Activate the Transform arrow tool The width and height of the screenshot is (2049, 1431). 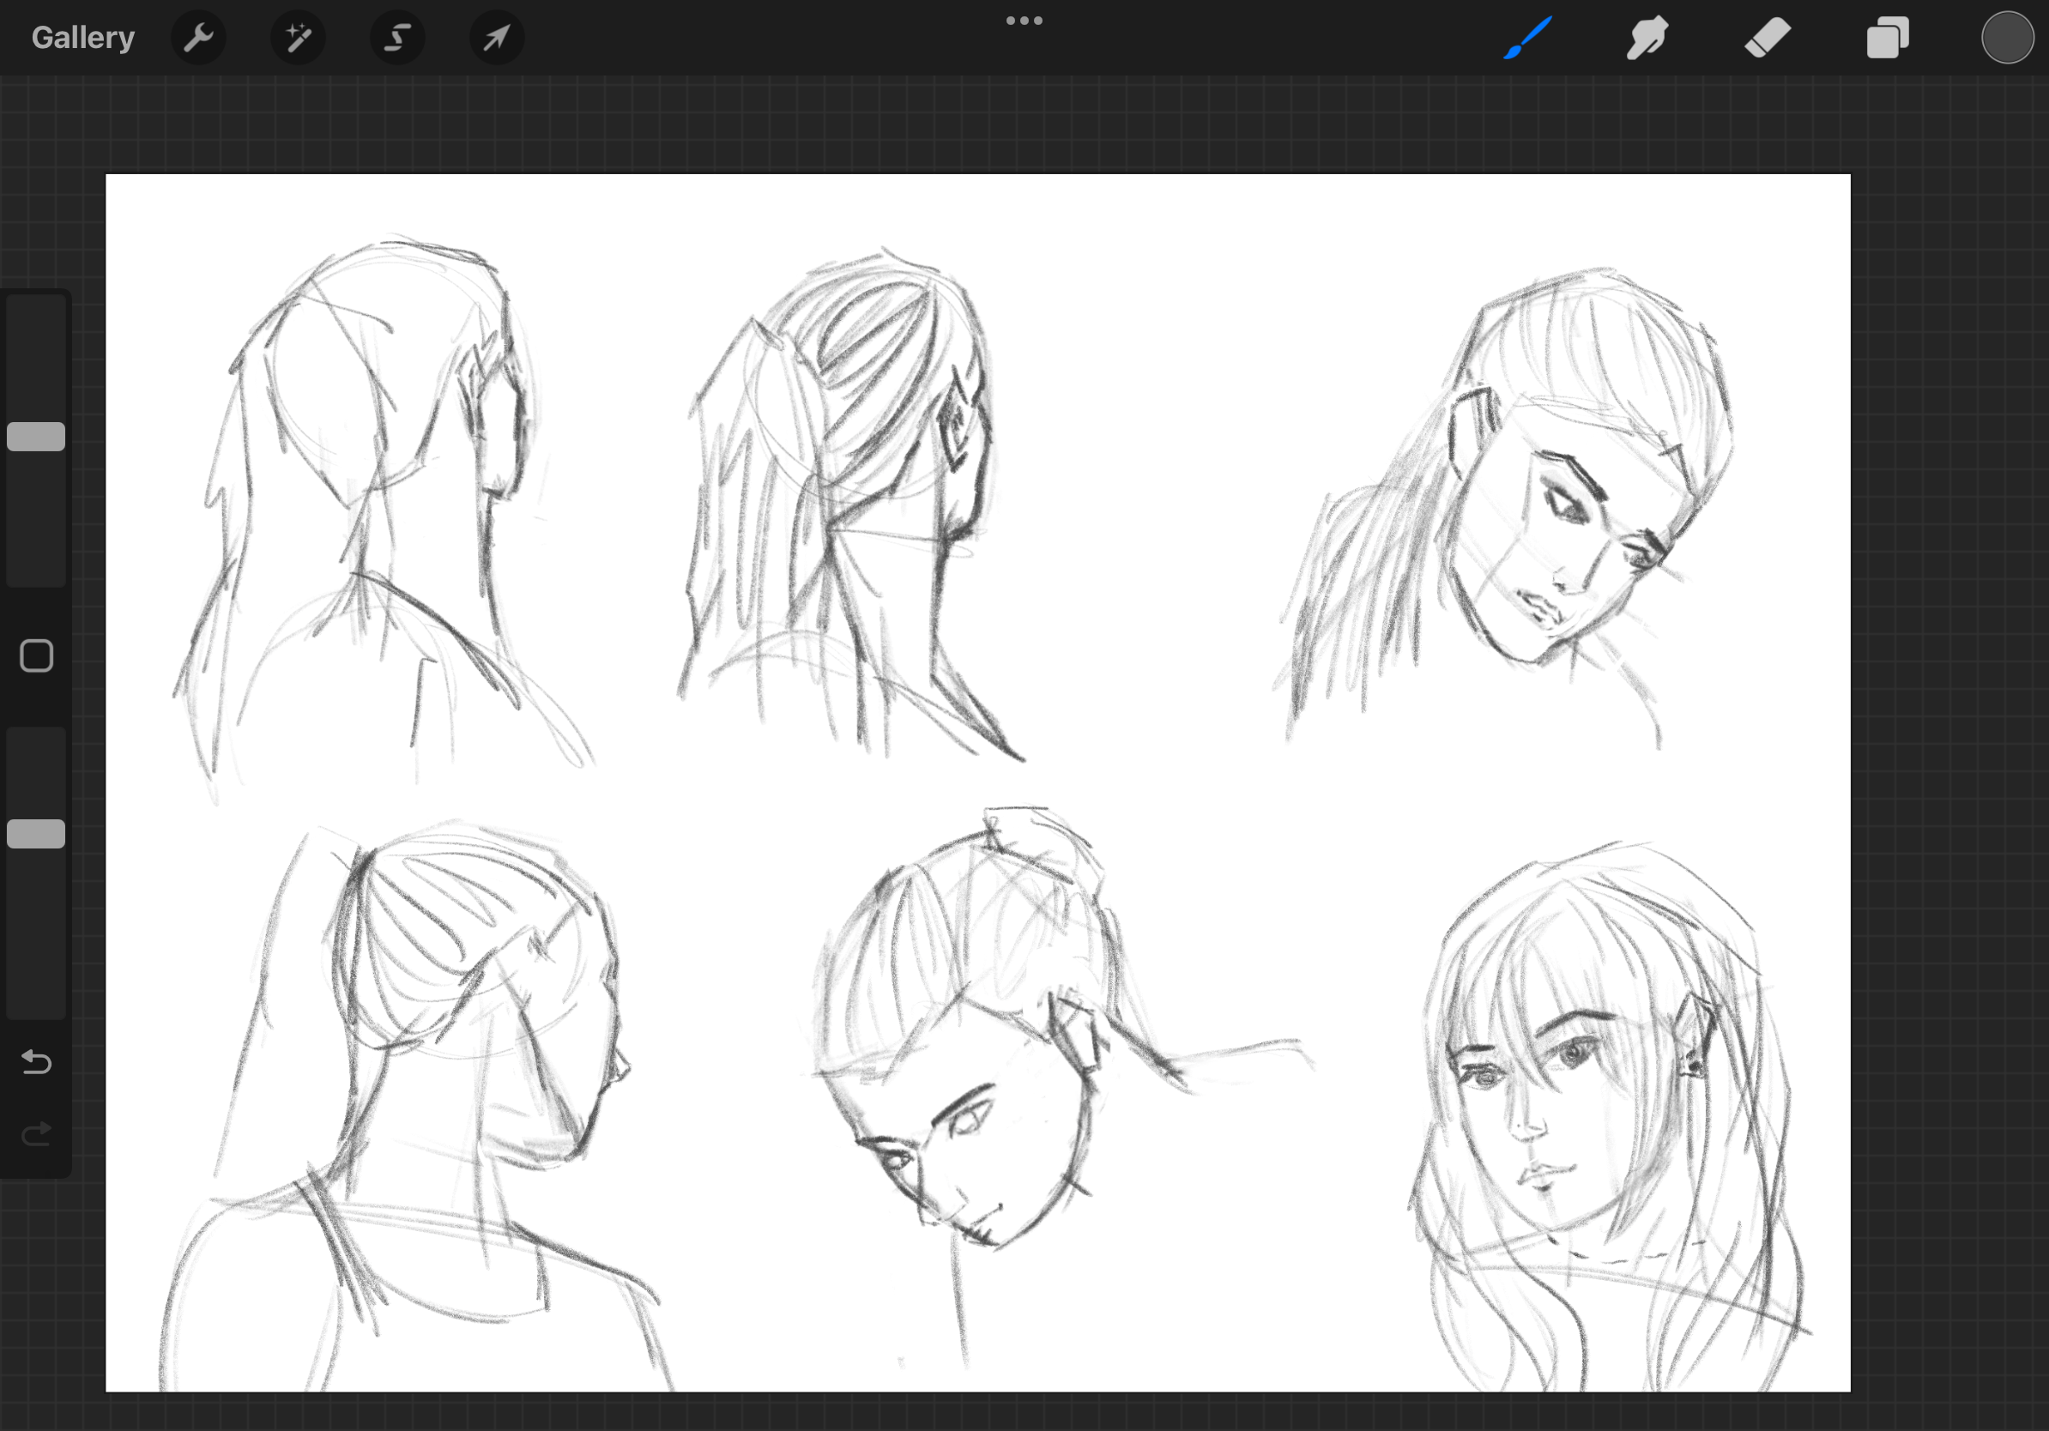point(497,38)
